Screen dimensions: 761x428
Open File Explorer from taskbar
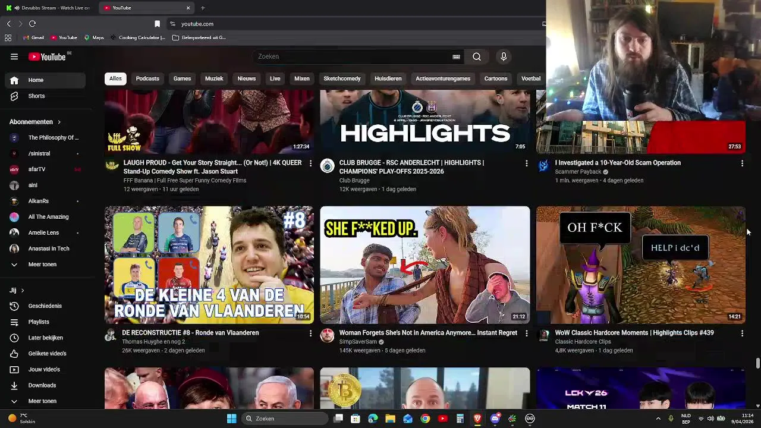[x=390, y=418]
